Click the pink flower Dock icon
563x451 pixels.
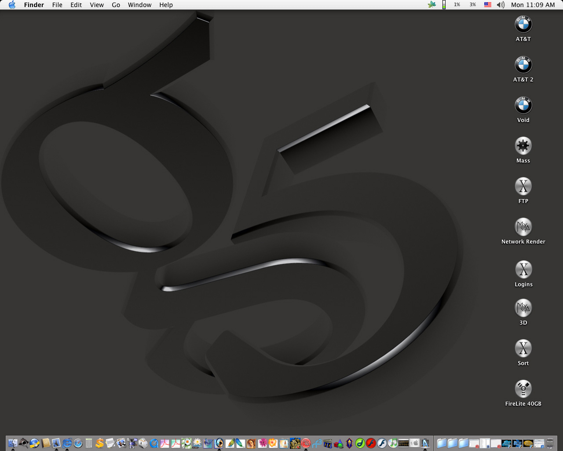pos(263,443)
